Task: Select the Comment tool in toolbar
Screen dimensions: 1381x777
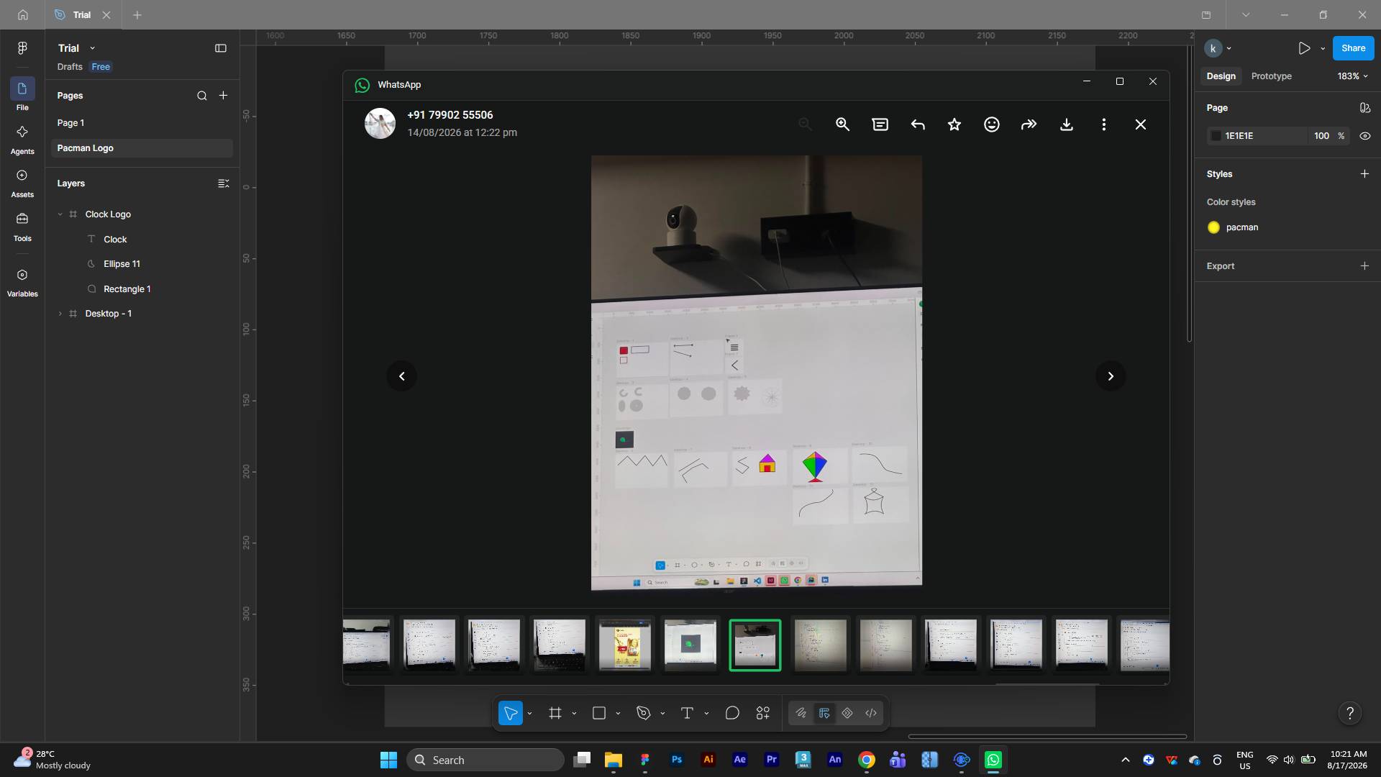Action: click(732, 713)
